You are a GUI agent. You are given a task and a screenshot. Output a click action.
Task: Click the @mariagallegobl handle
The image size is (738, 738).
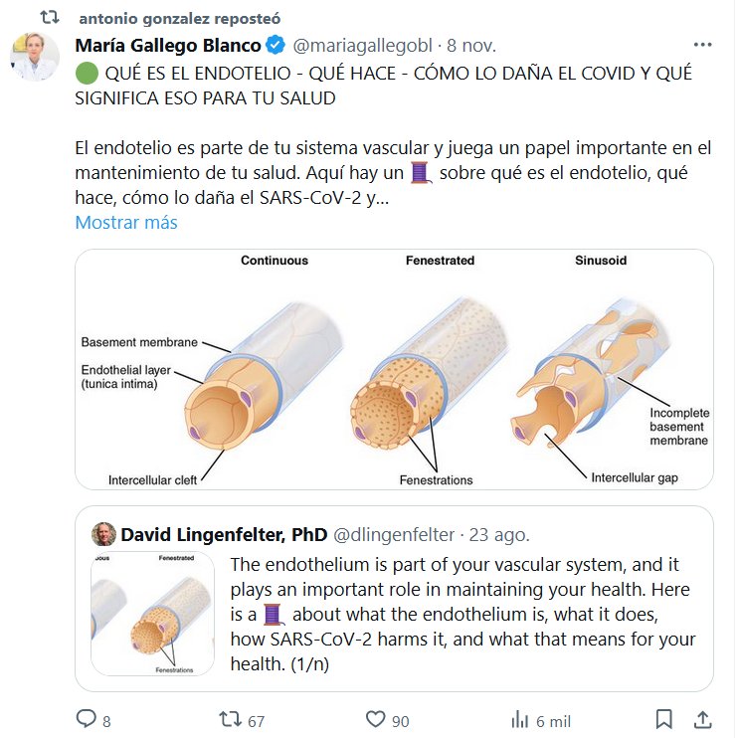point(362,47)
